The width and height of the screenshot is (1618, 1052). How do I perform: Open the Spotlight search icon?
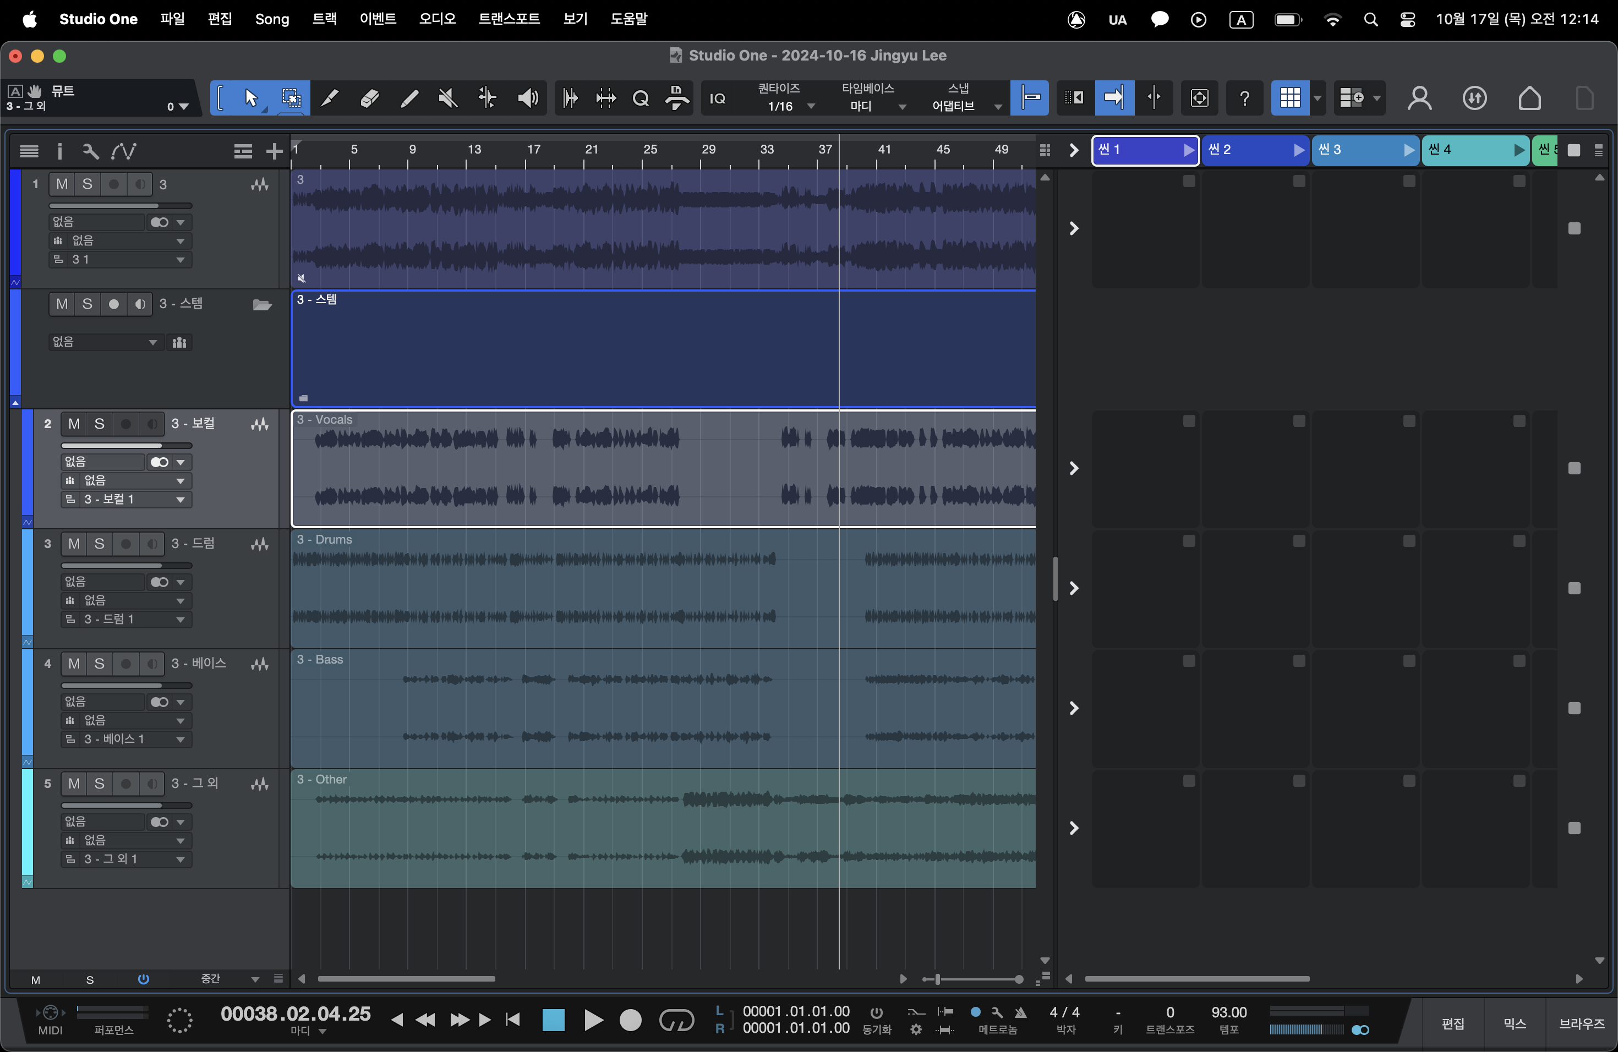1370,19
